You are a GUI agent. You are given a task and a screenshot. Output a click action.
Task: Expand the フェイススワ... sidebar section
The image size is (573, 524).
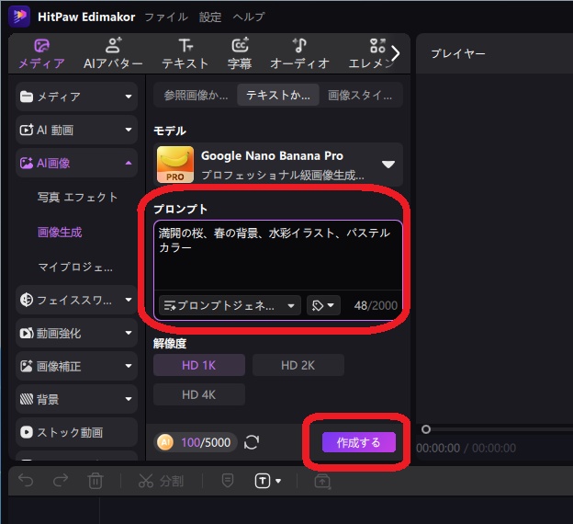76,300
